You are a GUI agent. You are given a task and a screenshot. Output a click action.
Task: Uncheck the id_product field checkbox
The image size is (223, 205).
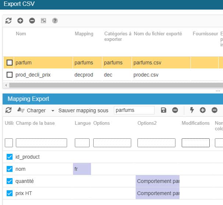(10, 157)
